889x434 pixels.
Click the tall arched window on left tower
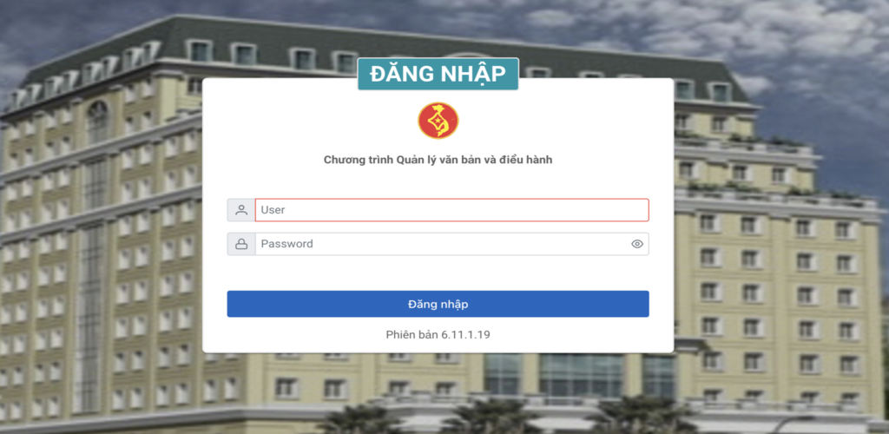coord(97,122)
